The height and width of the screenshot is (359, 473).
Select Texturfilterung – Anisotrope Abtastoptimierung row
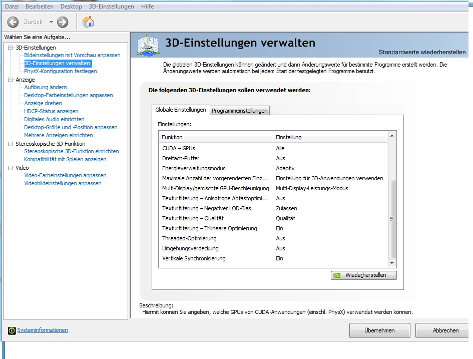coord(273,198)
